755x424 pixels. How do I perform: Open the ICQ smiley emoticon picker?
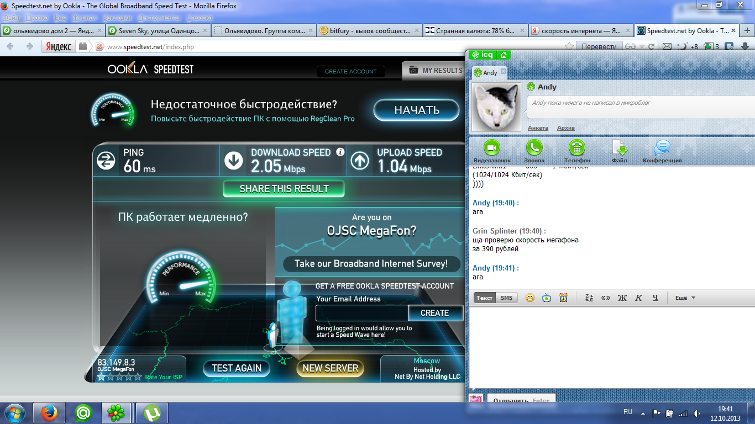(x=530, y=298)
